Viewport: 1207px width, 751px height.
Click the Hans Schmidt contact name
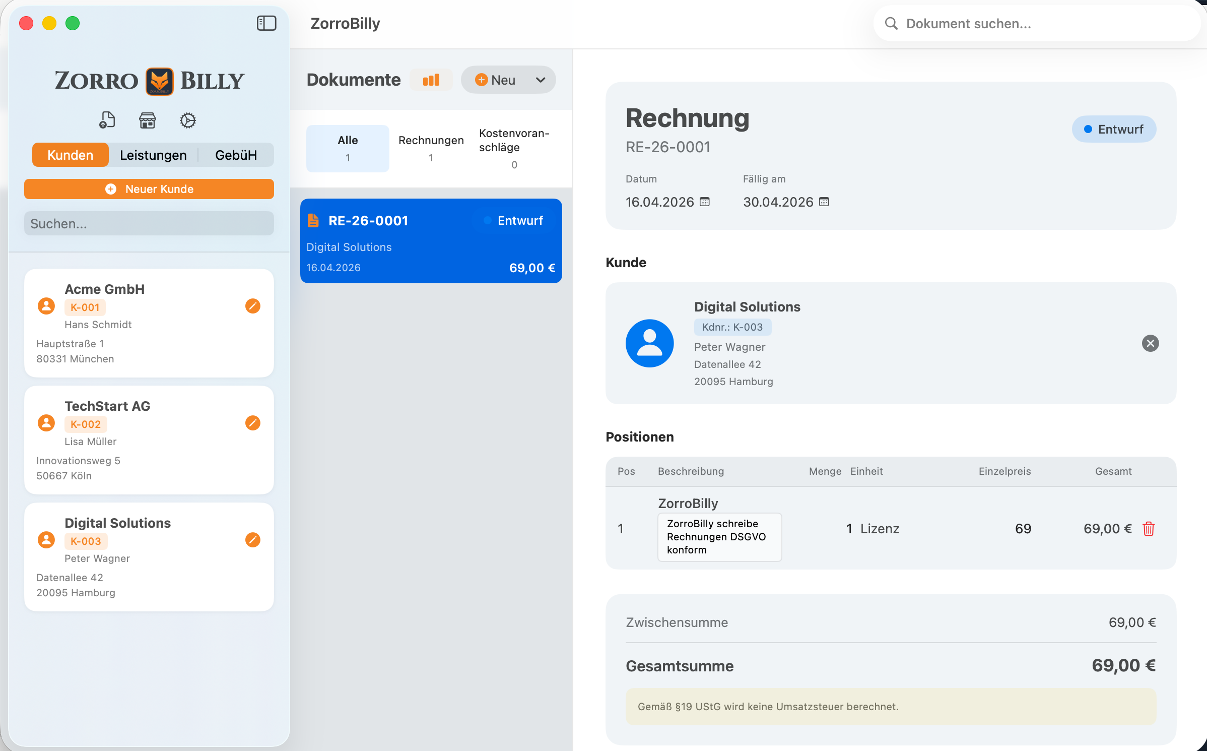click(98, 325)
